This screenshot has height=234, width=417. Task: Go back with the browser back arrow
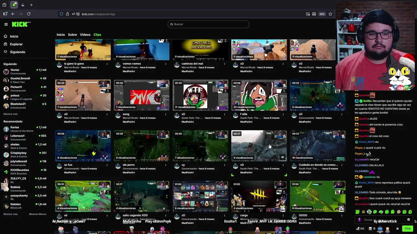(13, 14)
